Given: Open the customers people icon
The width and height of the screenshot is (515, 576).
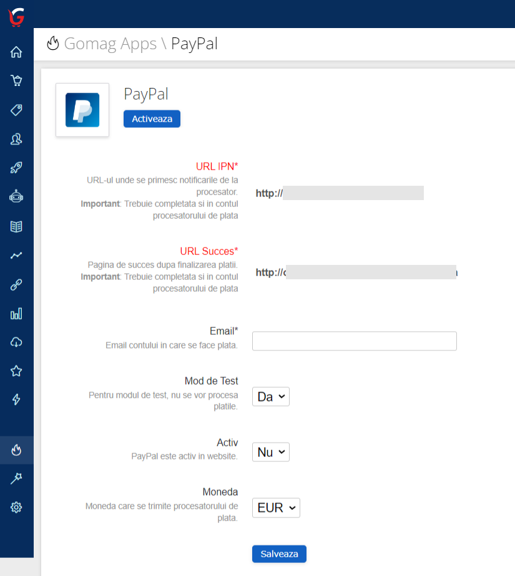Looking at the screenshot, I should [x=16, y=140].
